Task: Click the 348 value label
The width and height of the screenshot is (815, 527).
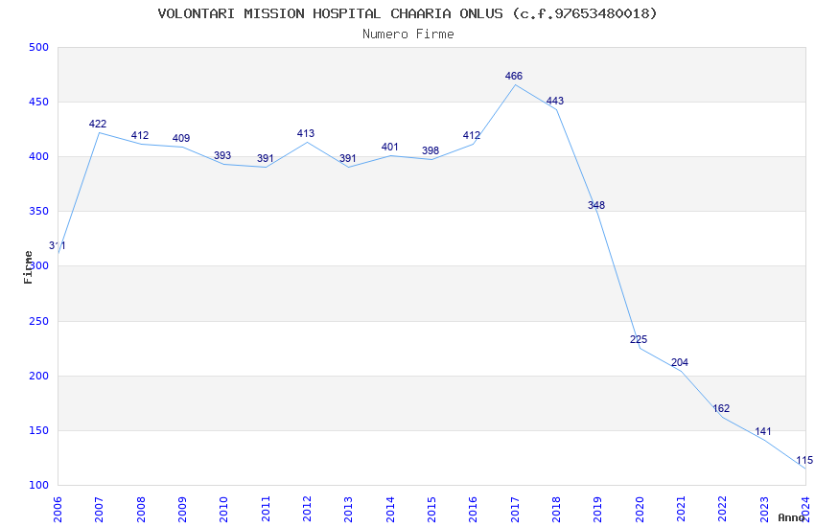Action: pos(596,205)
